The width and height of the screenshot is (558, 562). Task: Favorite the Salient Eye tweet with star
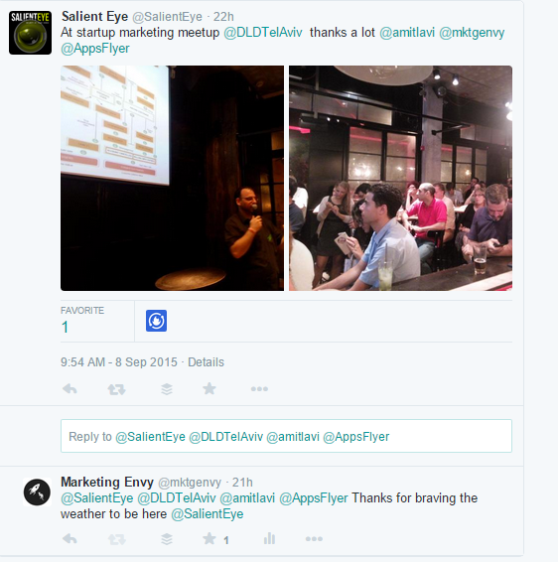[x=209, y=388]
